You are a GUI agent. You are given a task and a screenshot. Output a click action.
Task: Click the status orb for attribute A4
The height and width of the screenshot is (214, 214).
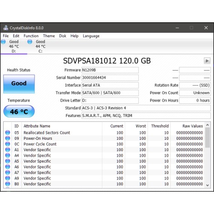coord(8,155)
